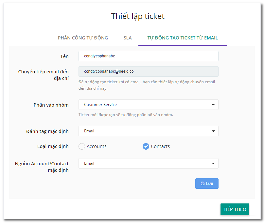Select TỰ ĐỘNG TẠO TICKET TỪ EMAIL tab
The width and height of the screenshot is (265, 223).
[x=183, y=38]
